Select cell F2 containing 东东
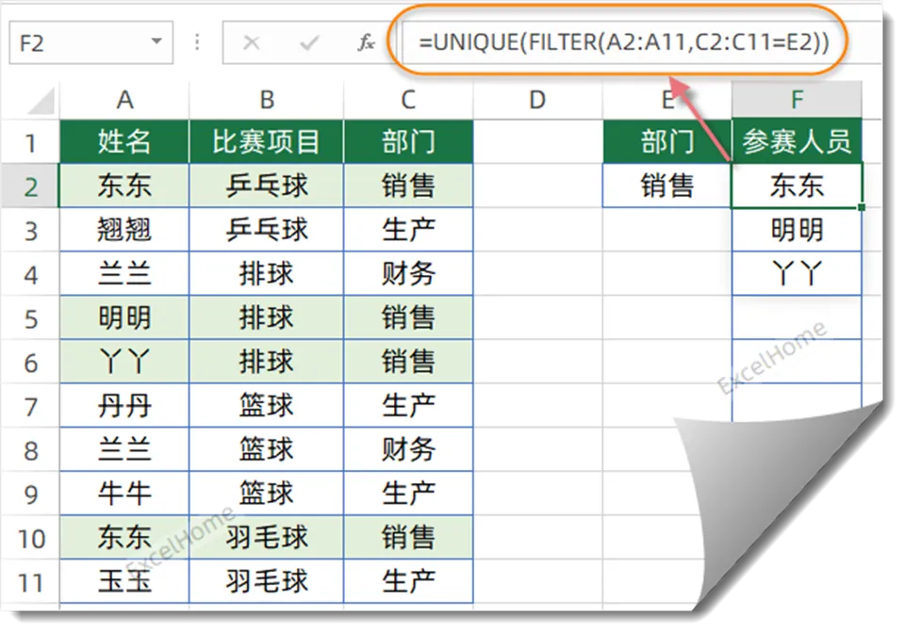Image resolution: width=905 pixels, height=633 pixels. point(797,186)
